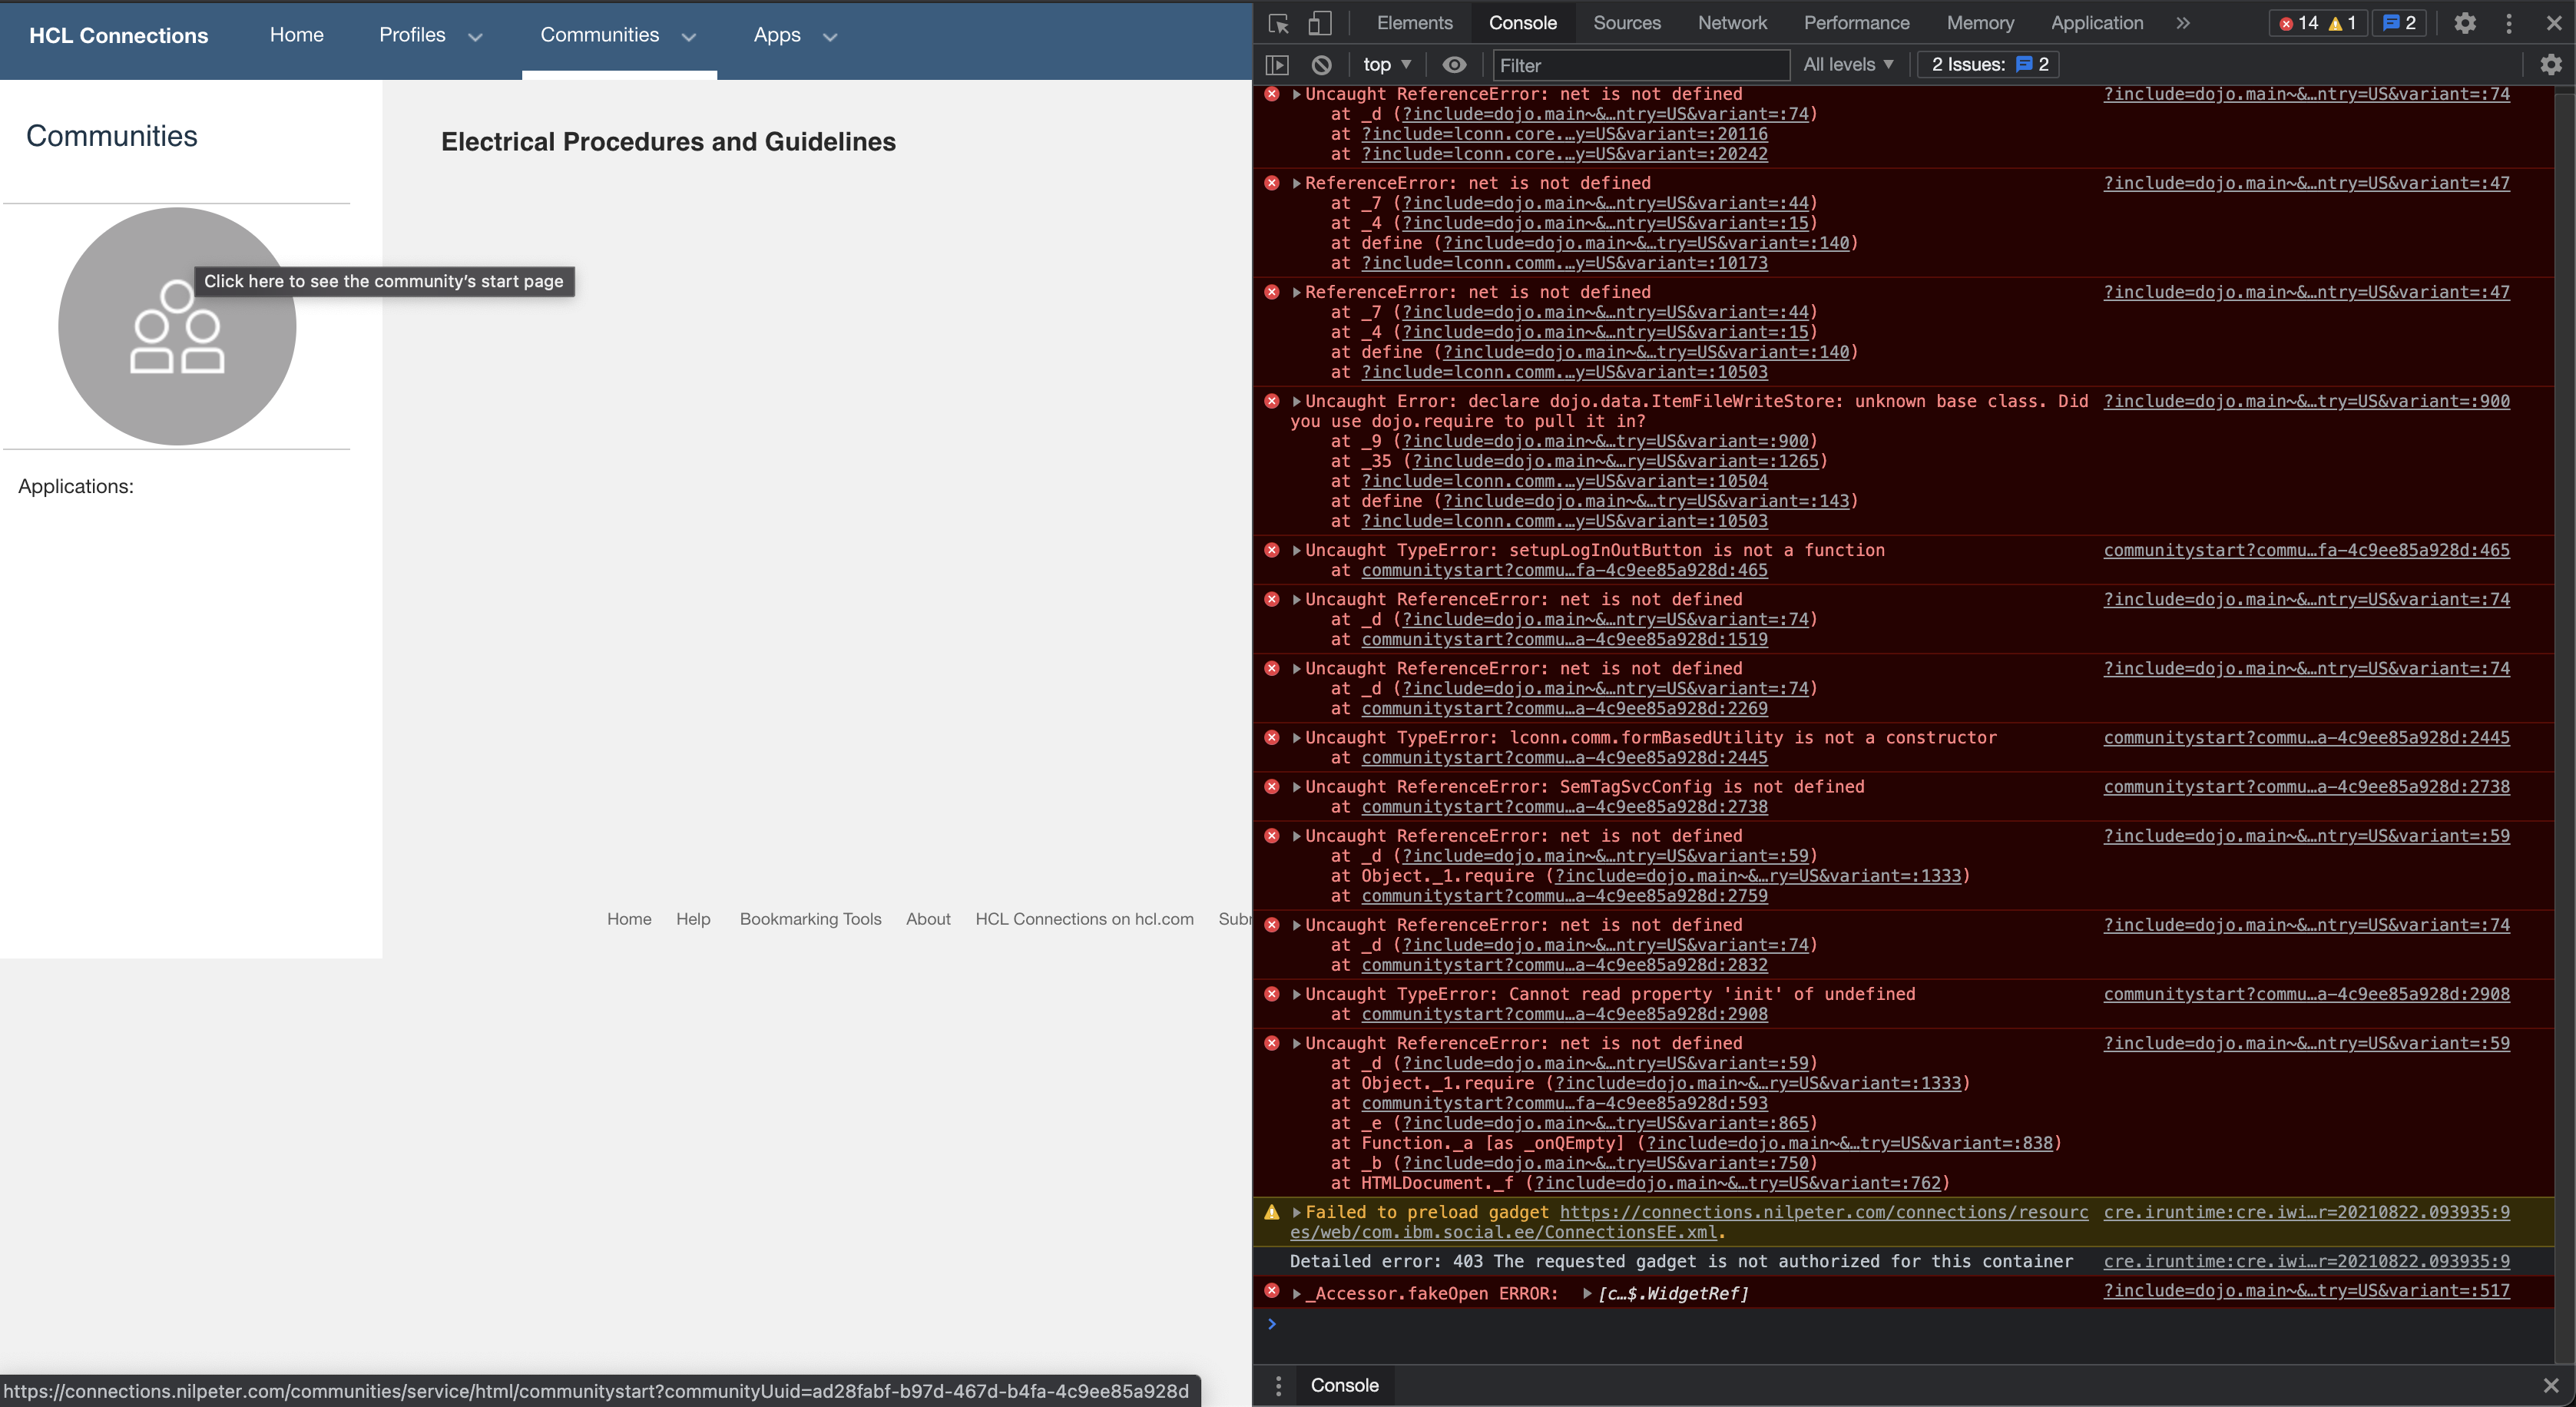Expand the WidgetRef array object
Screen dimensions: 2576x1407
click(x=1587, y=1294)
